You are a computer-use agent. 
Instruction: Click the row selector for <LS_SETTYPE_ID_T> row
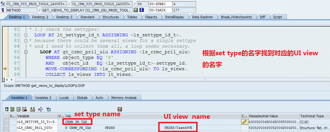pyautogui.click(x=7, y=122)
